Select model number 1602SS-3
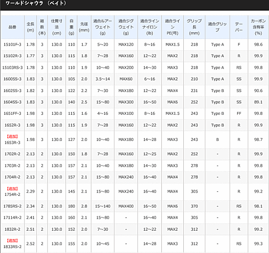 click(x=12, y=90)
